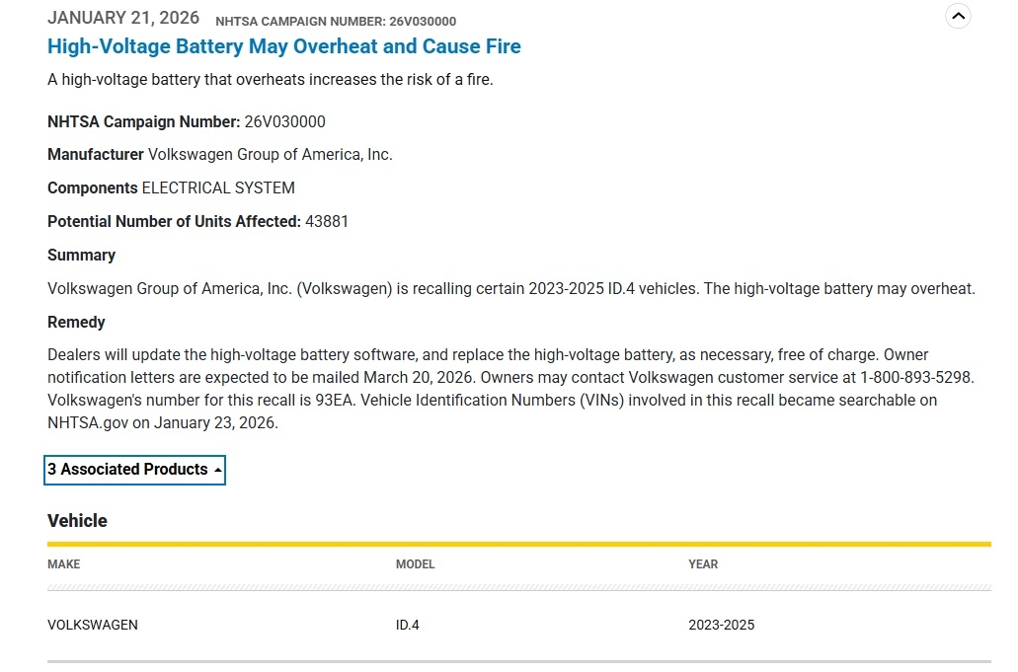Image resolution: width=1018 pixels, height=672 pixels.
Task: Collapse the 3 Associated Products expander
Action: [x=134, y=470]
